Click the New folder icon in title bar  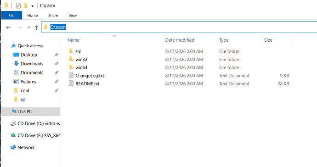pyautogui.click(x=26, y=6)
